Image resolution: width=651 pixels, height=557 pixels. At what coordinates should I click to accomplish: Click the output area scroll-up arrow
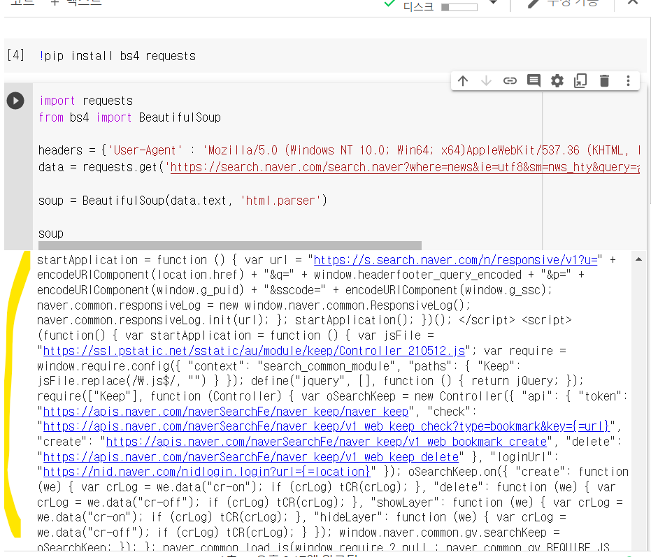tap(638, 259)
